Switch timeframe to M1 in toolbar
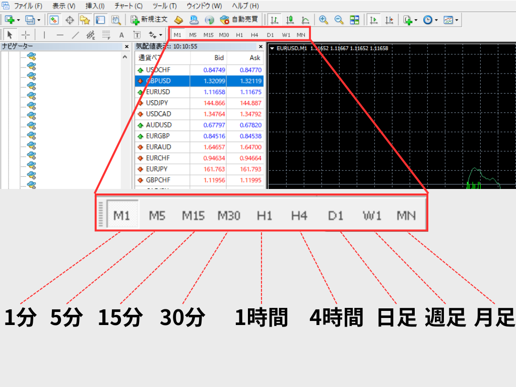516x387 pixels. pos(178,35)
